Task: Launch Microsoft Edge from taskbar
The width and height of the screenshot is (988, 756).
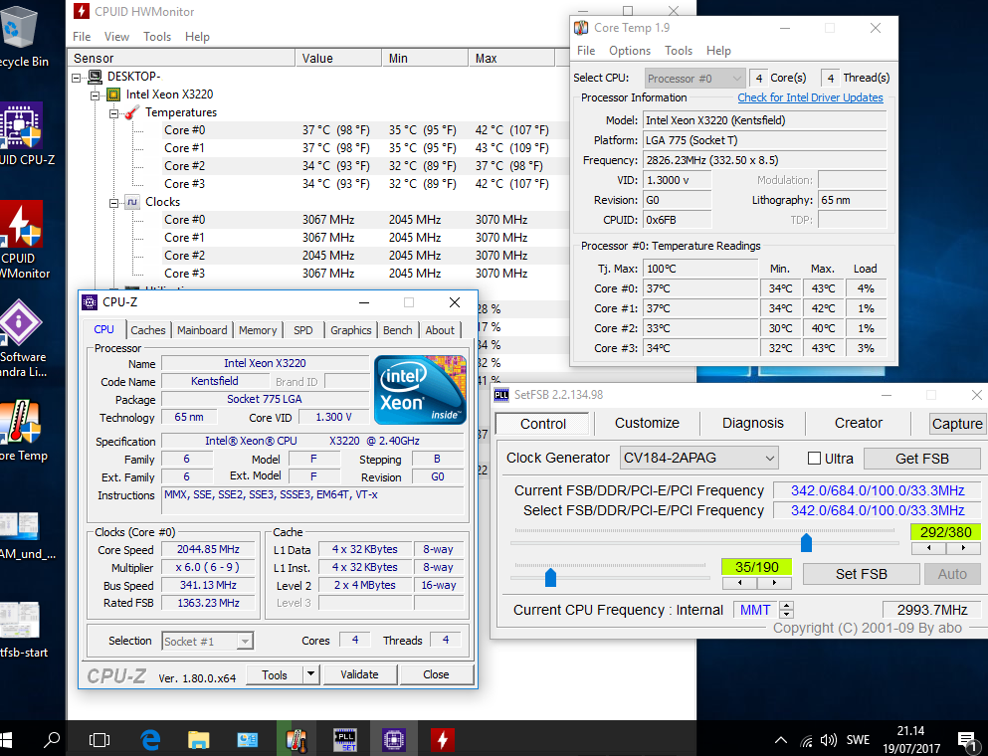Action: 150,740
